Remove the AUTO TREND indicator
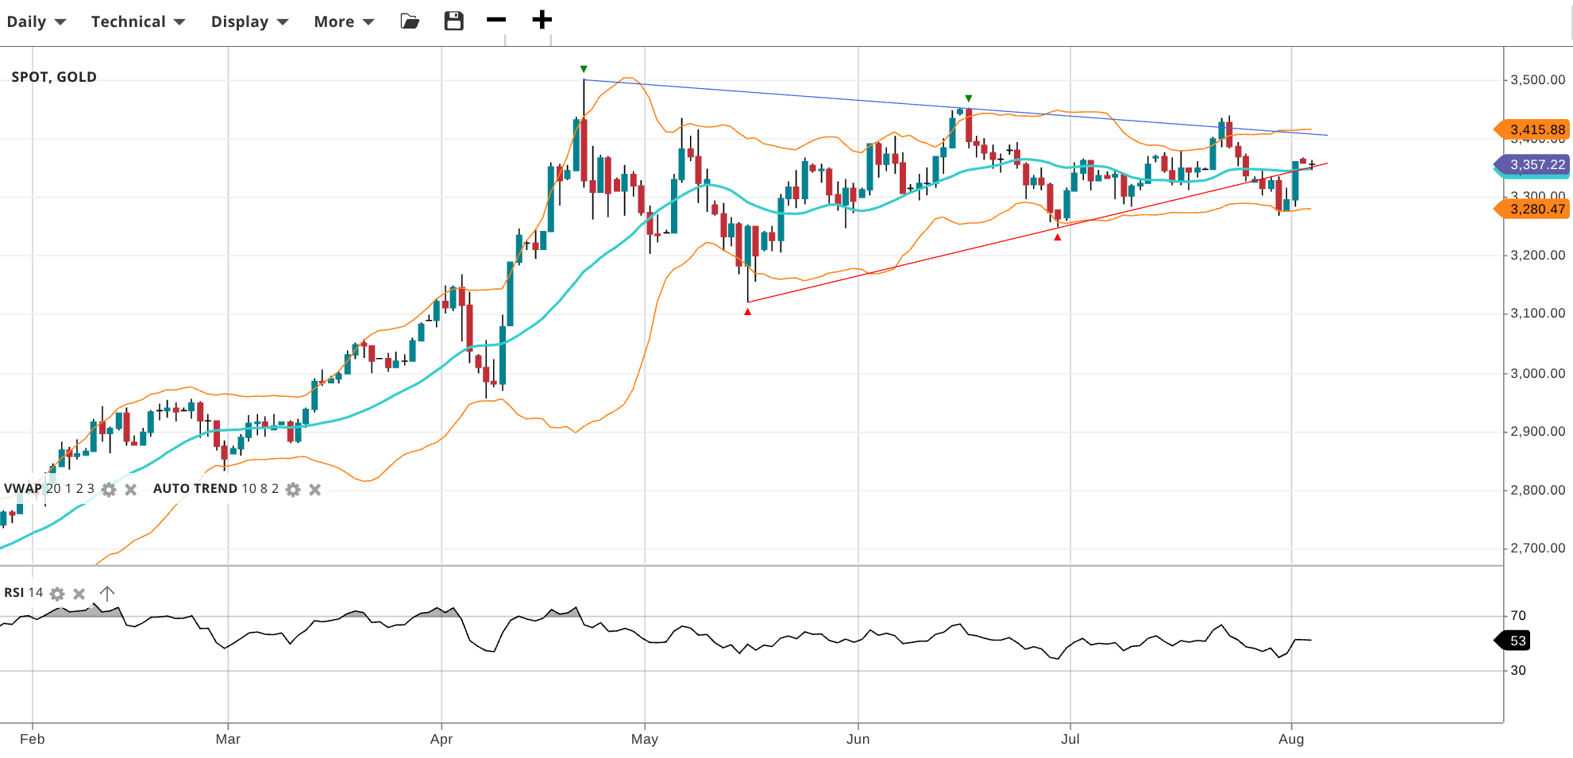1573x758 pixels. coord(315,490)
